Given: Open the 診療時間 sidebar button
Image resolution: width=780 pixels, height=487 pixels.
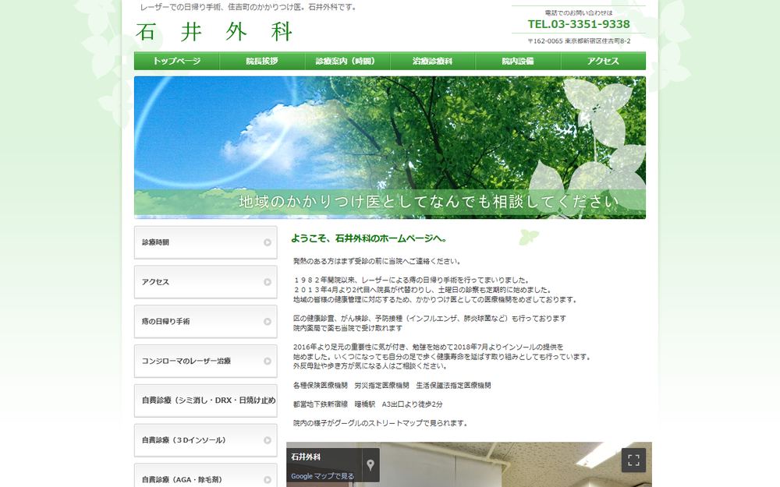Looking at the screenshot, I should (205, 242).
